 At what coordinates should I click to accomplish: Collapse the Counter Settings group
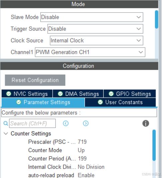[x=6, y=134]
